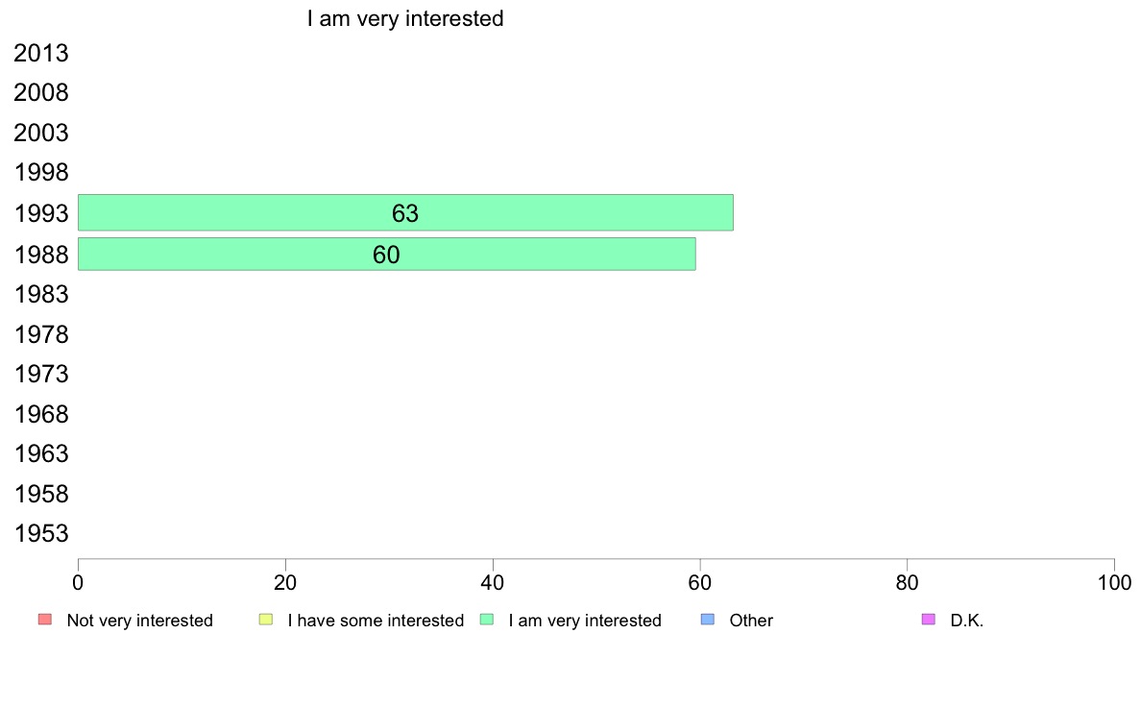This screenshot has height=707, width=1141.
Task: Click the 100 tick on the x-axis
Action: click(1114, 582)
